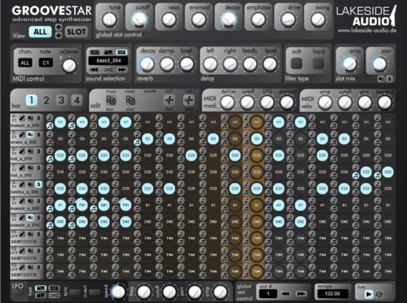Click the cut bar scissors icon

(170, 100)
